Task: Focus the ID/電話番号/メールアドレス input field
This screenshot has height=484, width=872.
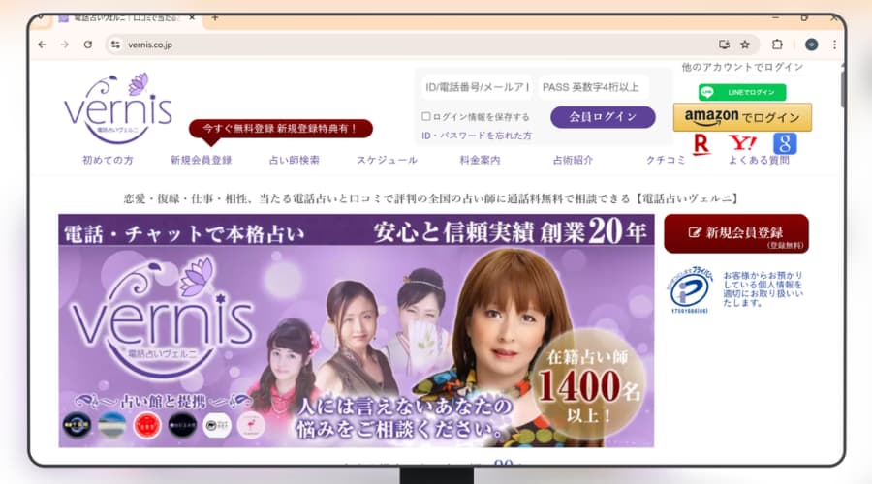Action: (476, 87)
